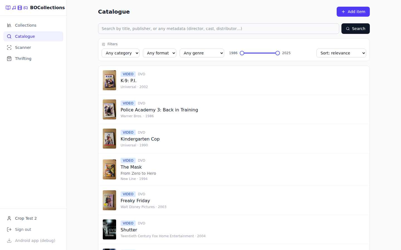Click VIDEO badge on Kindergarten Cop row
The height and width of the screenshot is (250, 401).
[128, 132]
